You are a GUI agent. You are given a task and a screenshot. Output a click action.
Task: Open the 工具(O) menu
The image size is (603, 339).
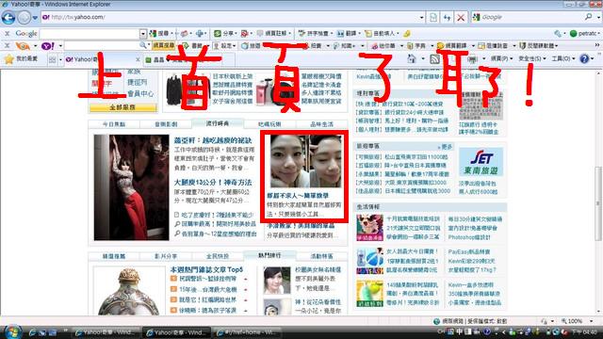[x=563, y=58]
